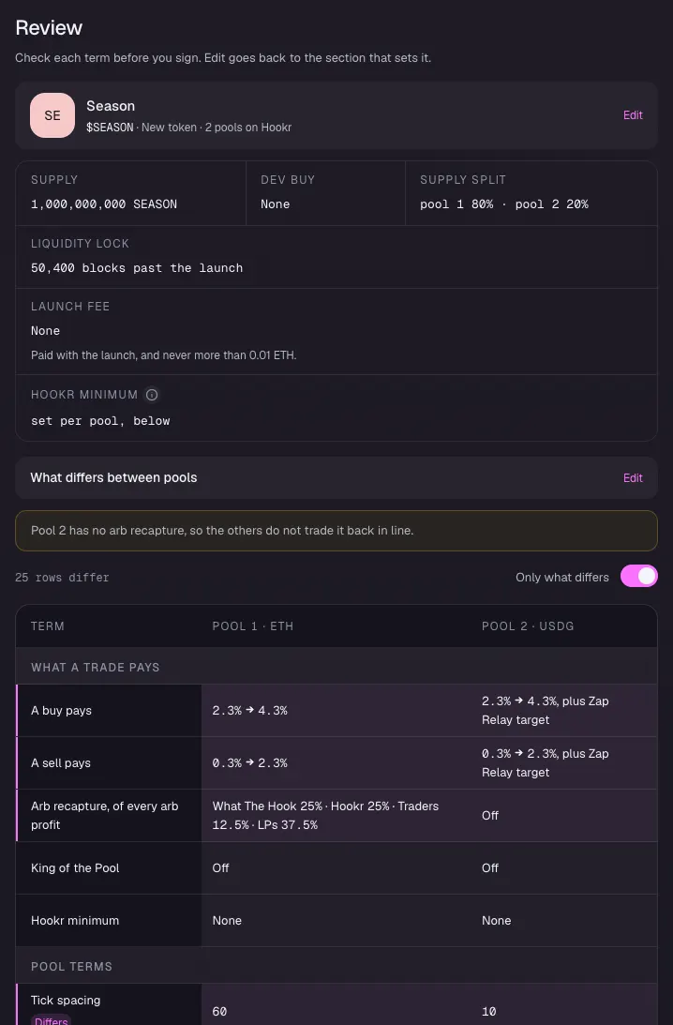The width and height of the screenshot is (673, 1025).
Task: Click the note 'Paid with the launch, and never more than 0.01 ETH.'
Action: click(x=163, y=355)
